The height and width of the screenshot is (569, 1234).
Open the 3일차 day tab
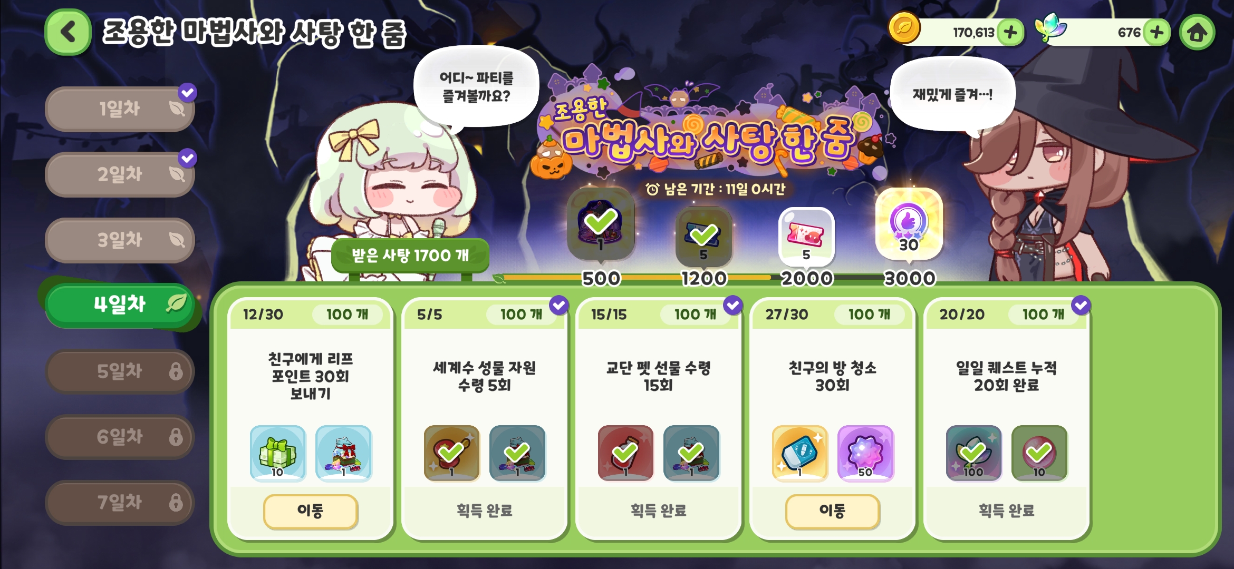pyautogui.click(x=120, y=240)
